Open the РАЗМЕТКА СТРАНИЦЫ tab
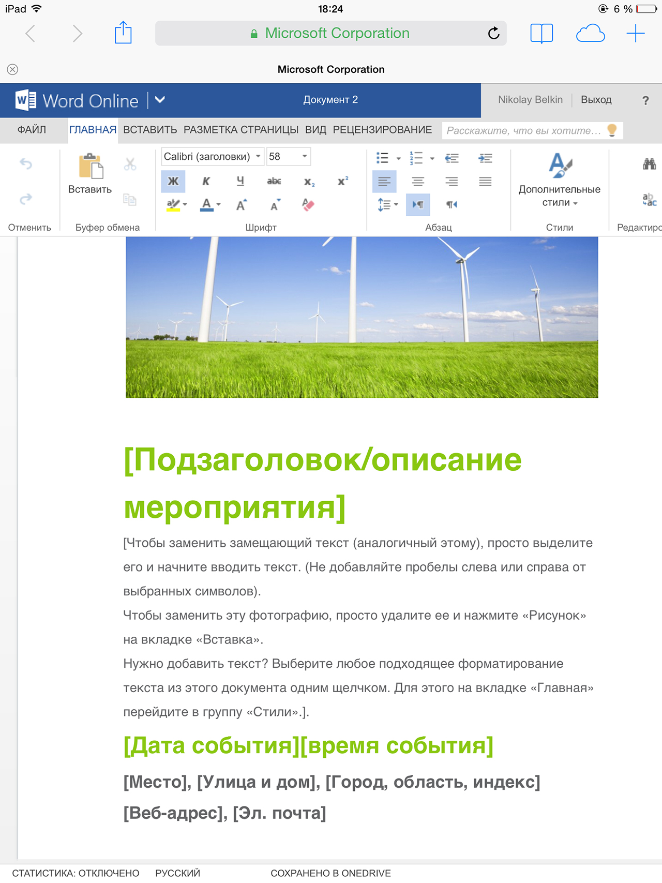This screenshot has width=662, height=883. 241,130
